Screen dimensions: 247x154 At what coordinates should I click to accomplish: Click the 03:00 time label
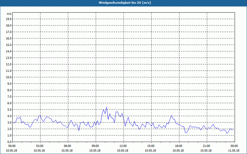pyautogui.click(x=40, y=146)
